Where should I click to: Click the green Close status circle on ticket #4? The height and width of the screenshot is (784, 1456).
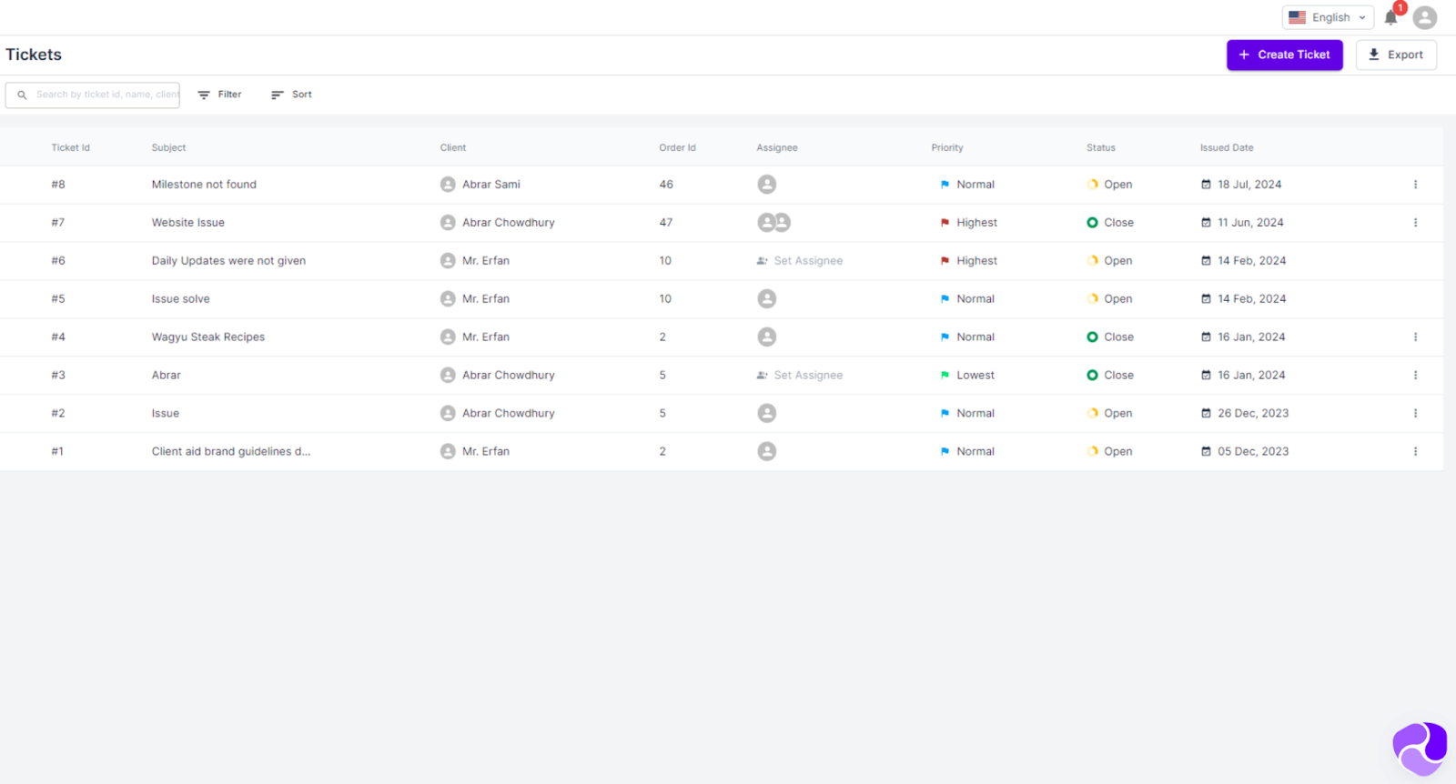[1092, 337]
